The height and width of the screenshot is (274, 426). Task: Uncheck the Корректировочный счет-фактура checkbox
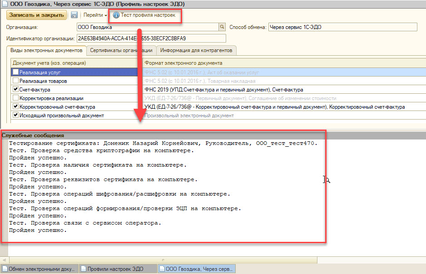pos(16,106)
